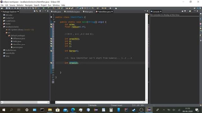Image resolution: width=202 pixels, height=113 pixels.
Task: Click the External Tools toolbar icon
Action: pyautogui.click(x=53, y=8)
